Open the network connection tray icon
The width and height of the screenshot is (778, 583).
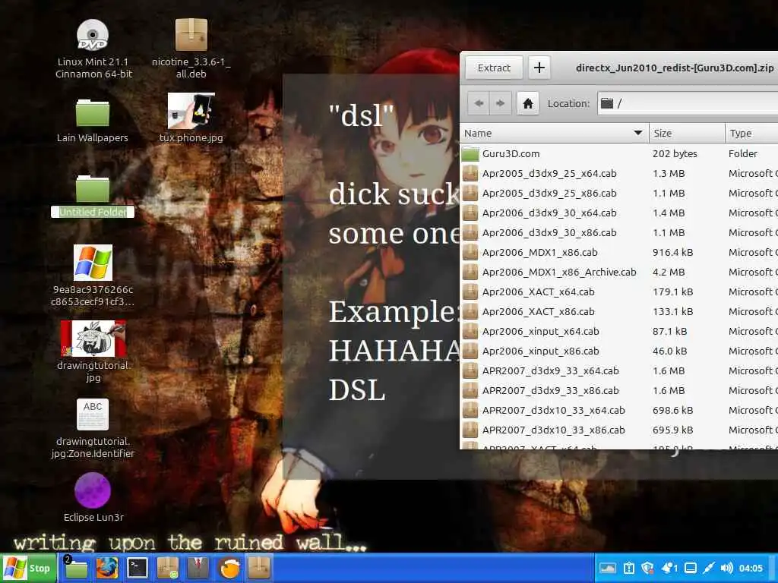pos(709,568)
